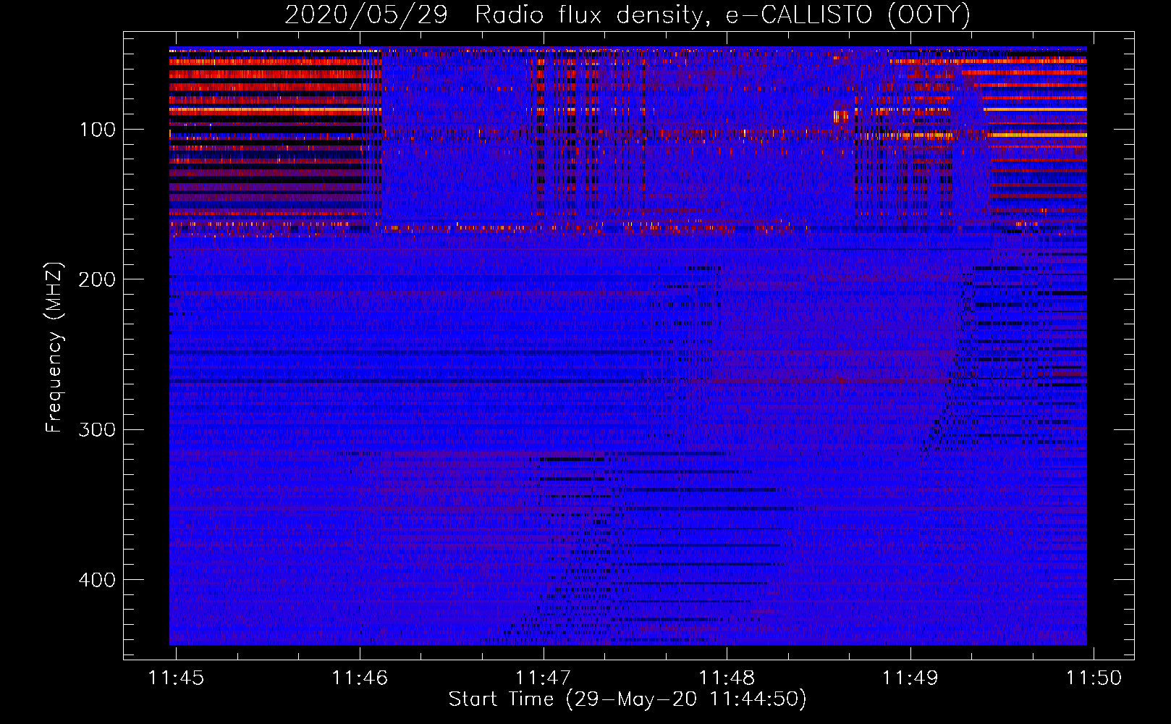Click the Frequency (MHZ) axis title
This screenshot has height=724, width=1171.
pyautogui.click(x=54, y=347)
